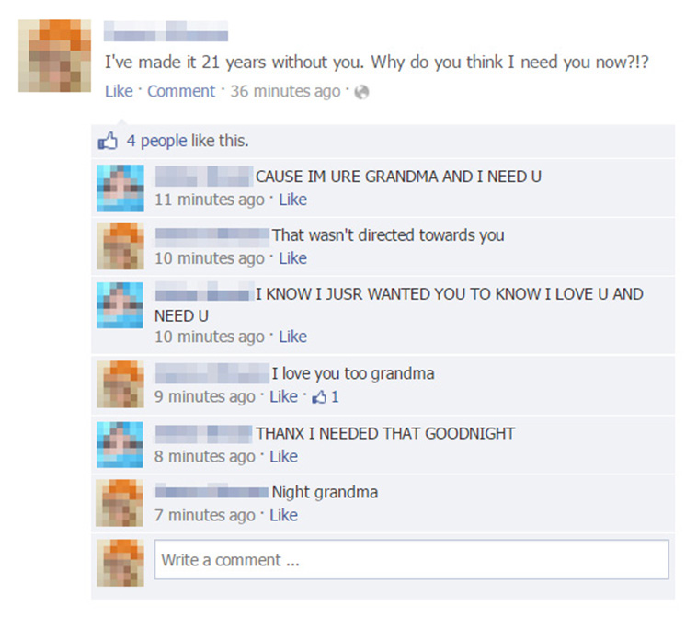Like the main status post
Image resolution: width=697 pixels, height=628 pixels.
119,91
